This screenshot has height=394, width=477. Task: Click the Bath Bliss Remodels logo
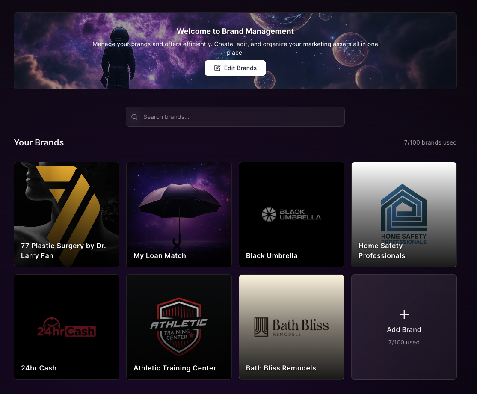coord(291,327)
